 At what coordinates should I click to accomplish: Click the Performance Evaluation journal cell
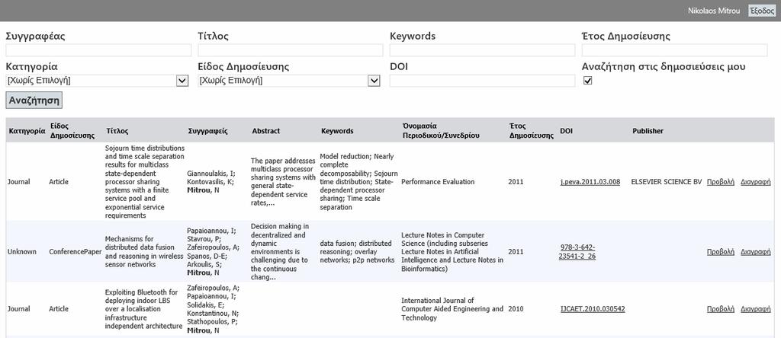[x=438, y=182]
